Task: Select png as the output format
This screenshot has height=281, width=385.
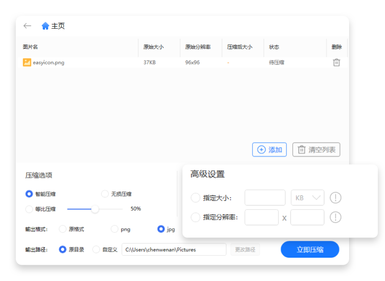Action: click(114, 229)
